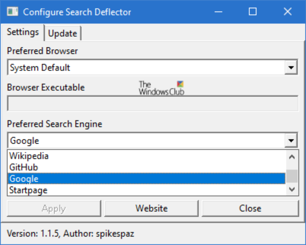Open the Preferred Browser dropdown arrow
Viewport: 306px width, 245px height.
tap(291, 68)
